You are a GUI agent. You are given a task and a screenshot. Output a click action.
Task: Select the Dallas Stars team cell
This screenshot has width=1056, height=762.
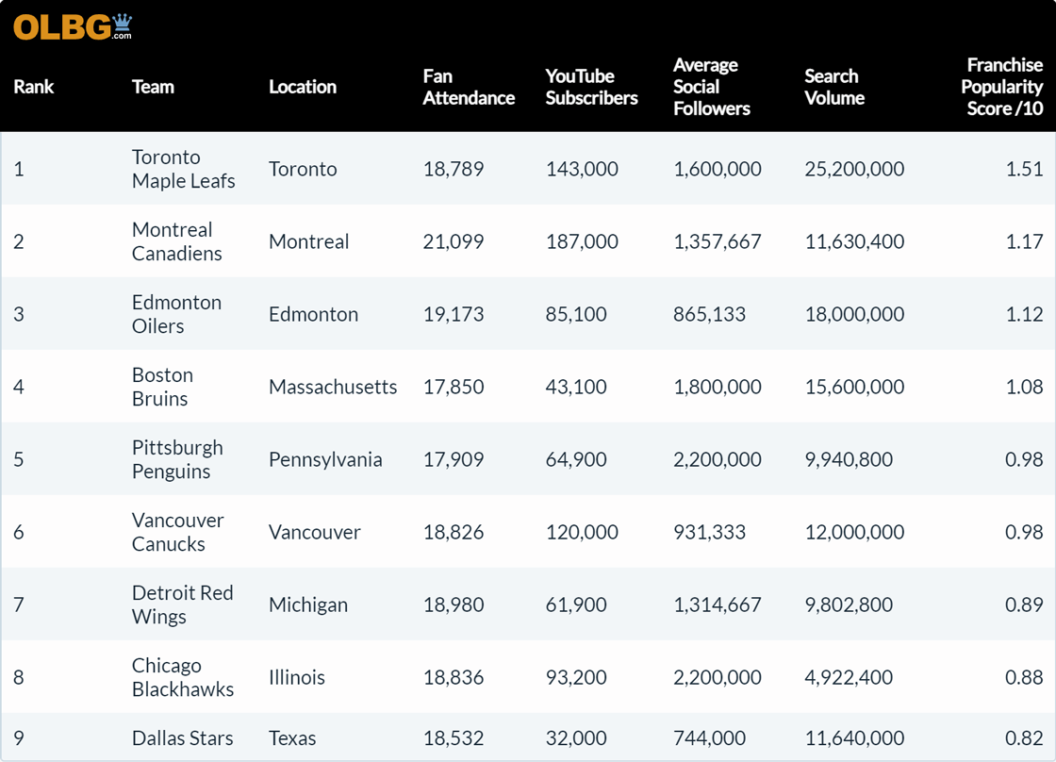coord(183,738)
